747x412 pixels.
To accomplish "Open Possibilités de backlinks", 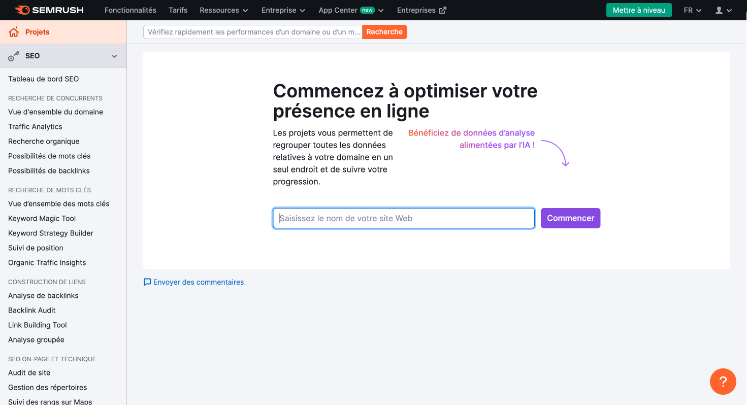I will [49, 171].
